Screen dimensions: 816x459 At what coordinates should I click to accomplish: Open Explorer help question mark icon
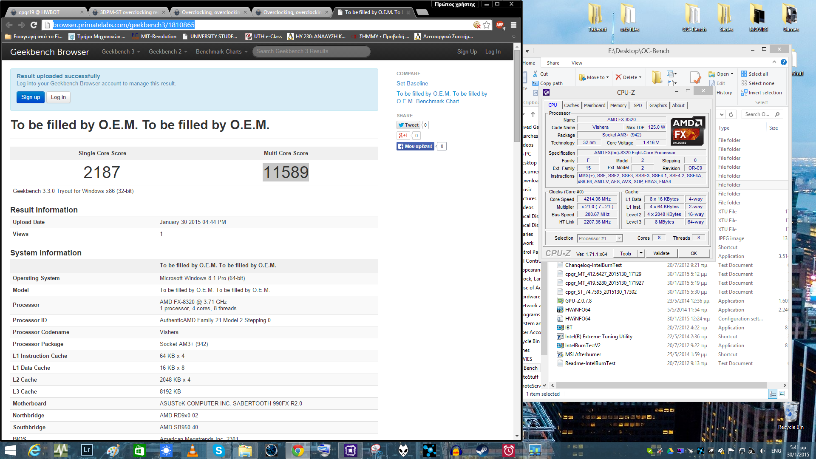click(x=784, y=62)
